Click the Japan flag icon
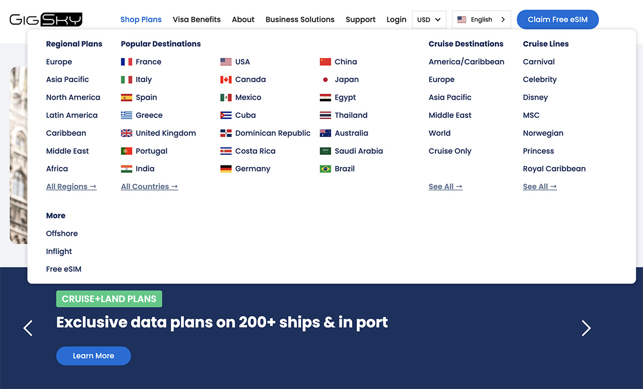 (325, 79)
